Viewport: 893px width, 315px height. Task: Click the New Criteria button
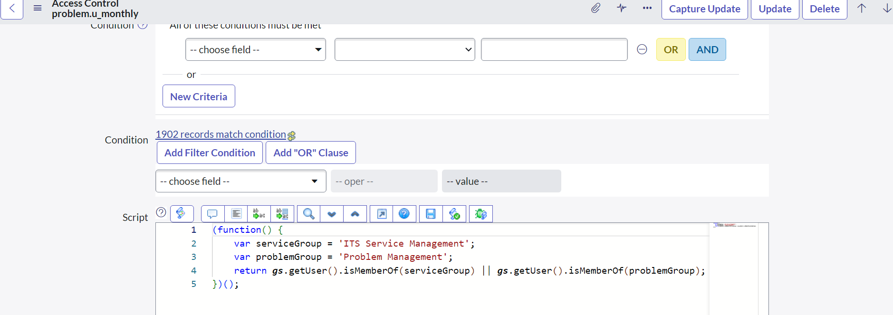tap(199, 96)
